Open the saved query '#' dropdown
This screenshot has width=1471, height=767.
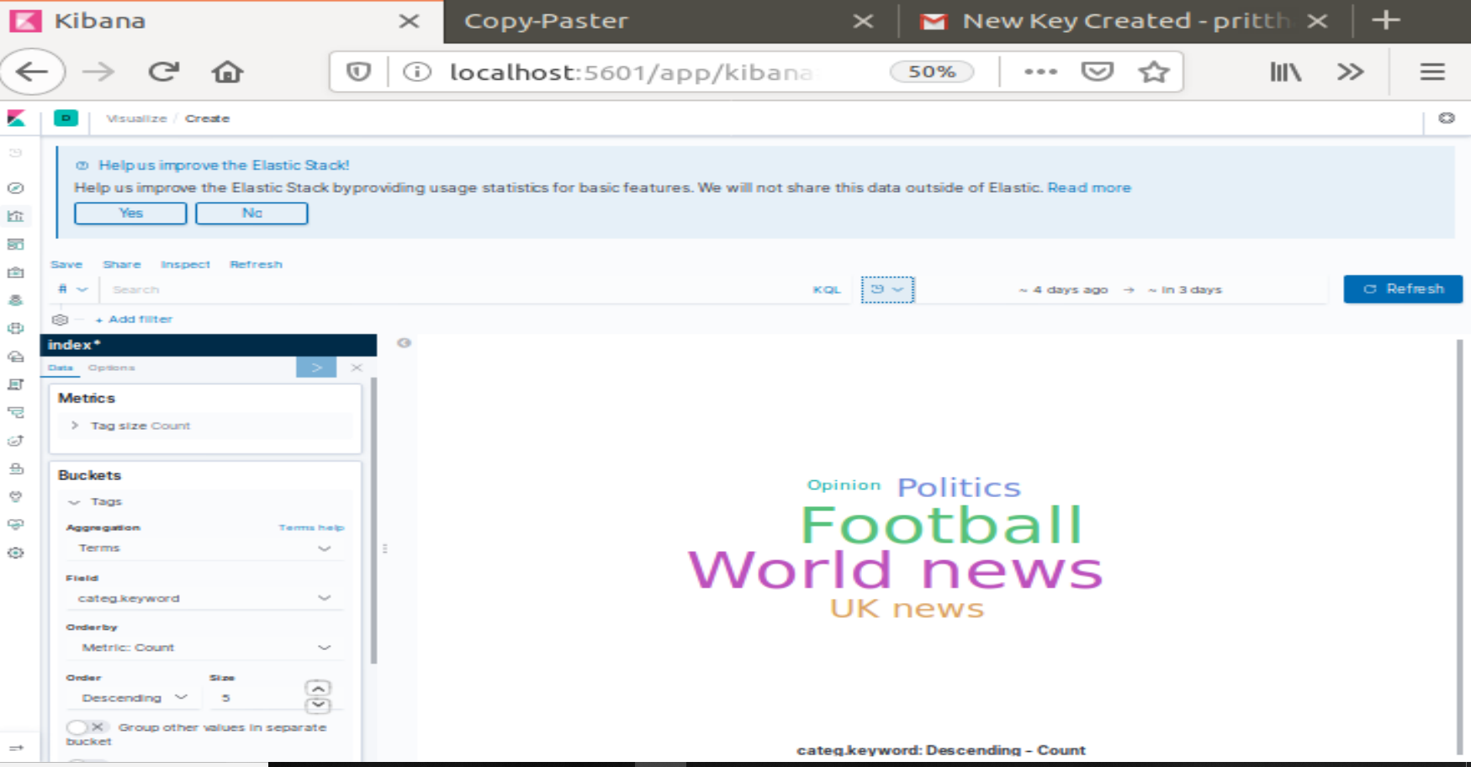click(x=72, y=289)
